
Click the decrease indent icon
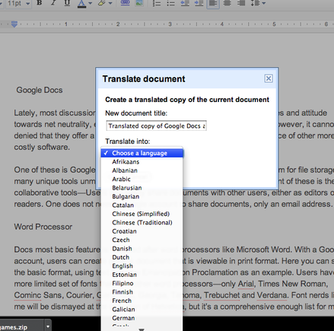[x=185, y=3]
